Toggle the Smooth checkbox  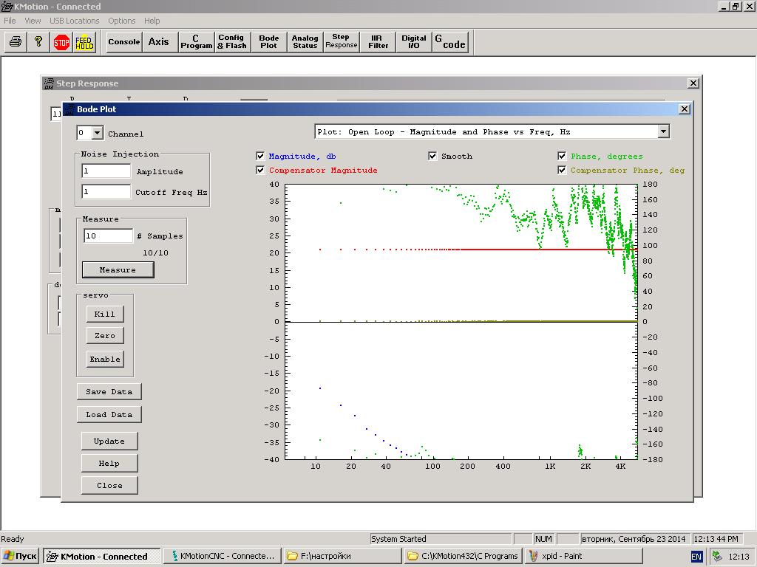pos(433,156)
